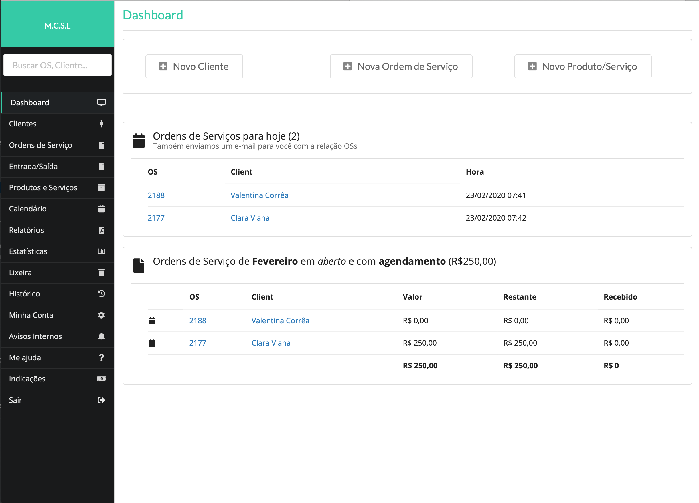699x503 pixels.
Task: Open Minha Conta settings
Action: [x=58, y=315]
